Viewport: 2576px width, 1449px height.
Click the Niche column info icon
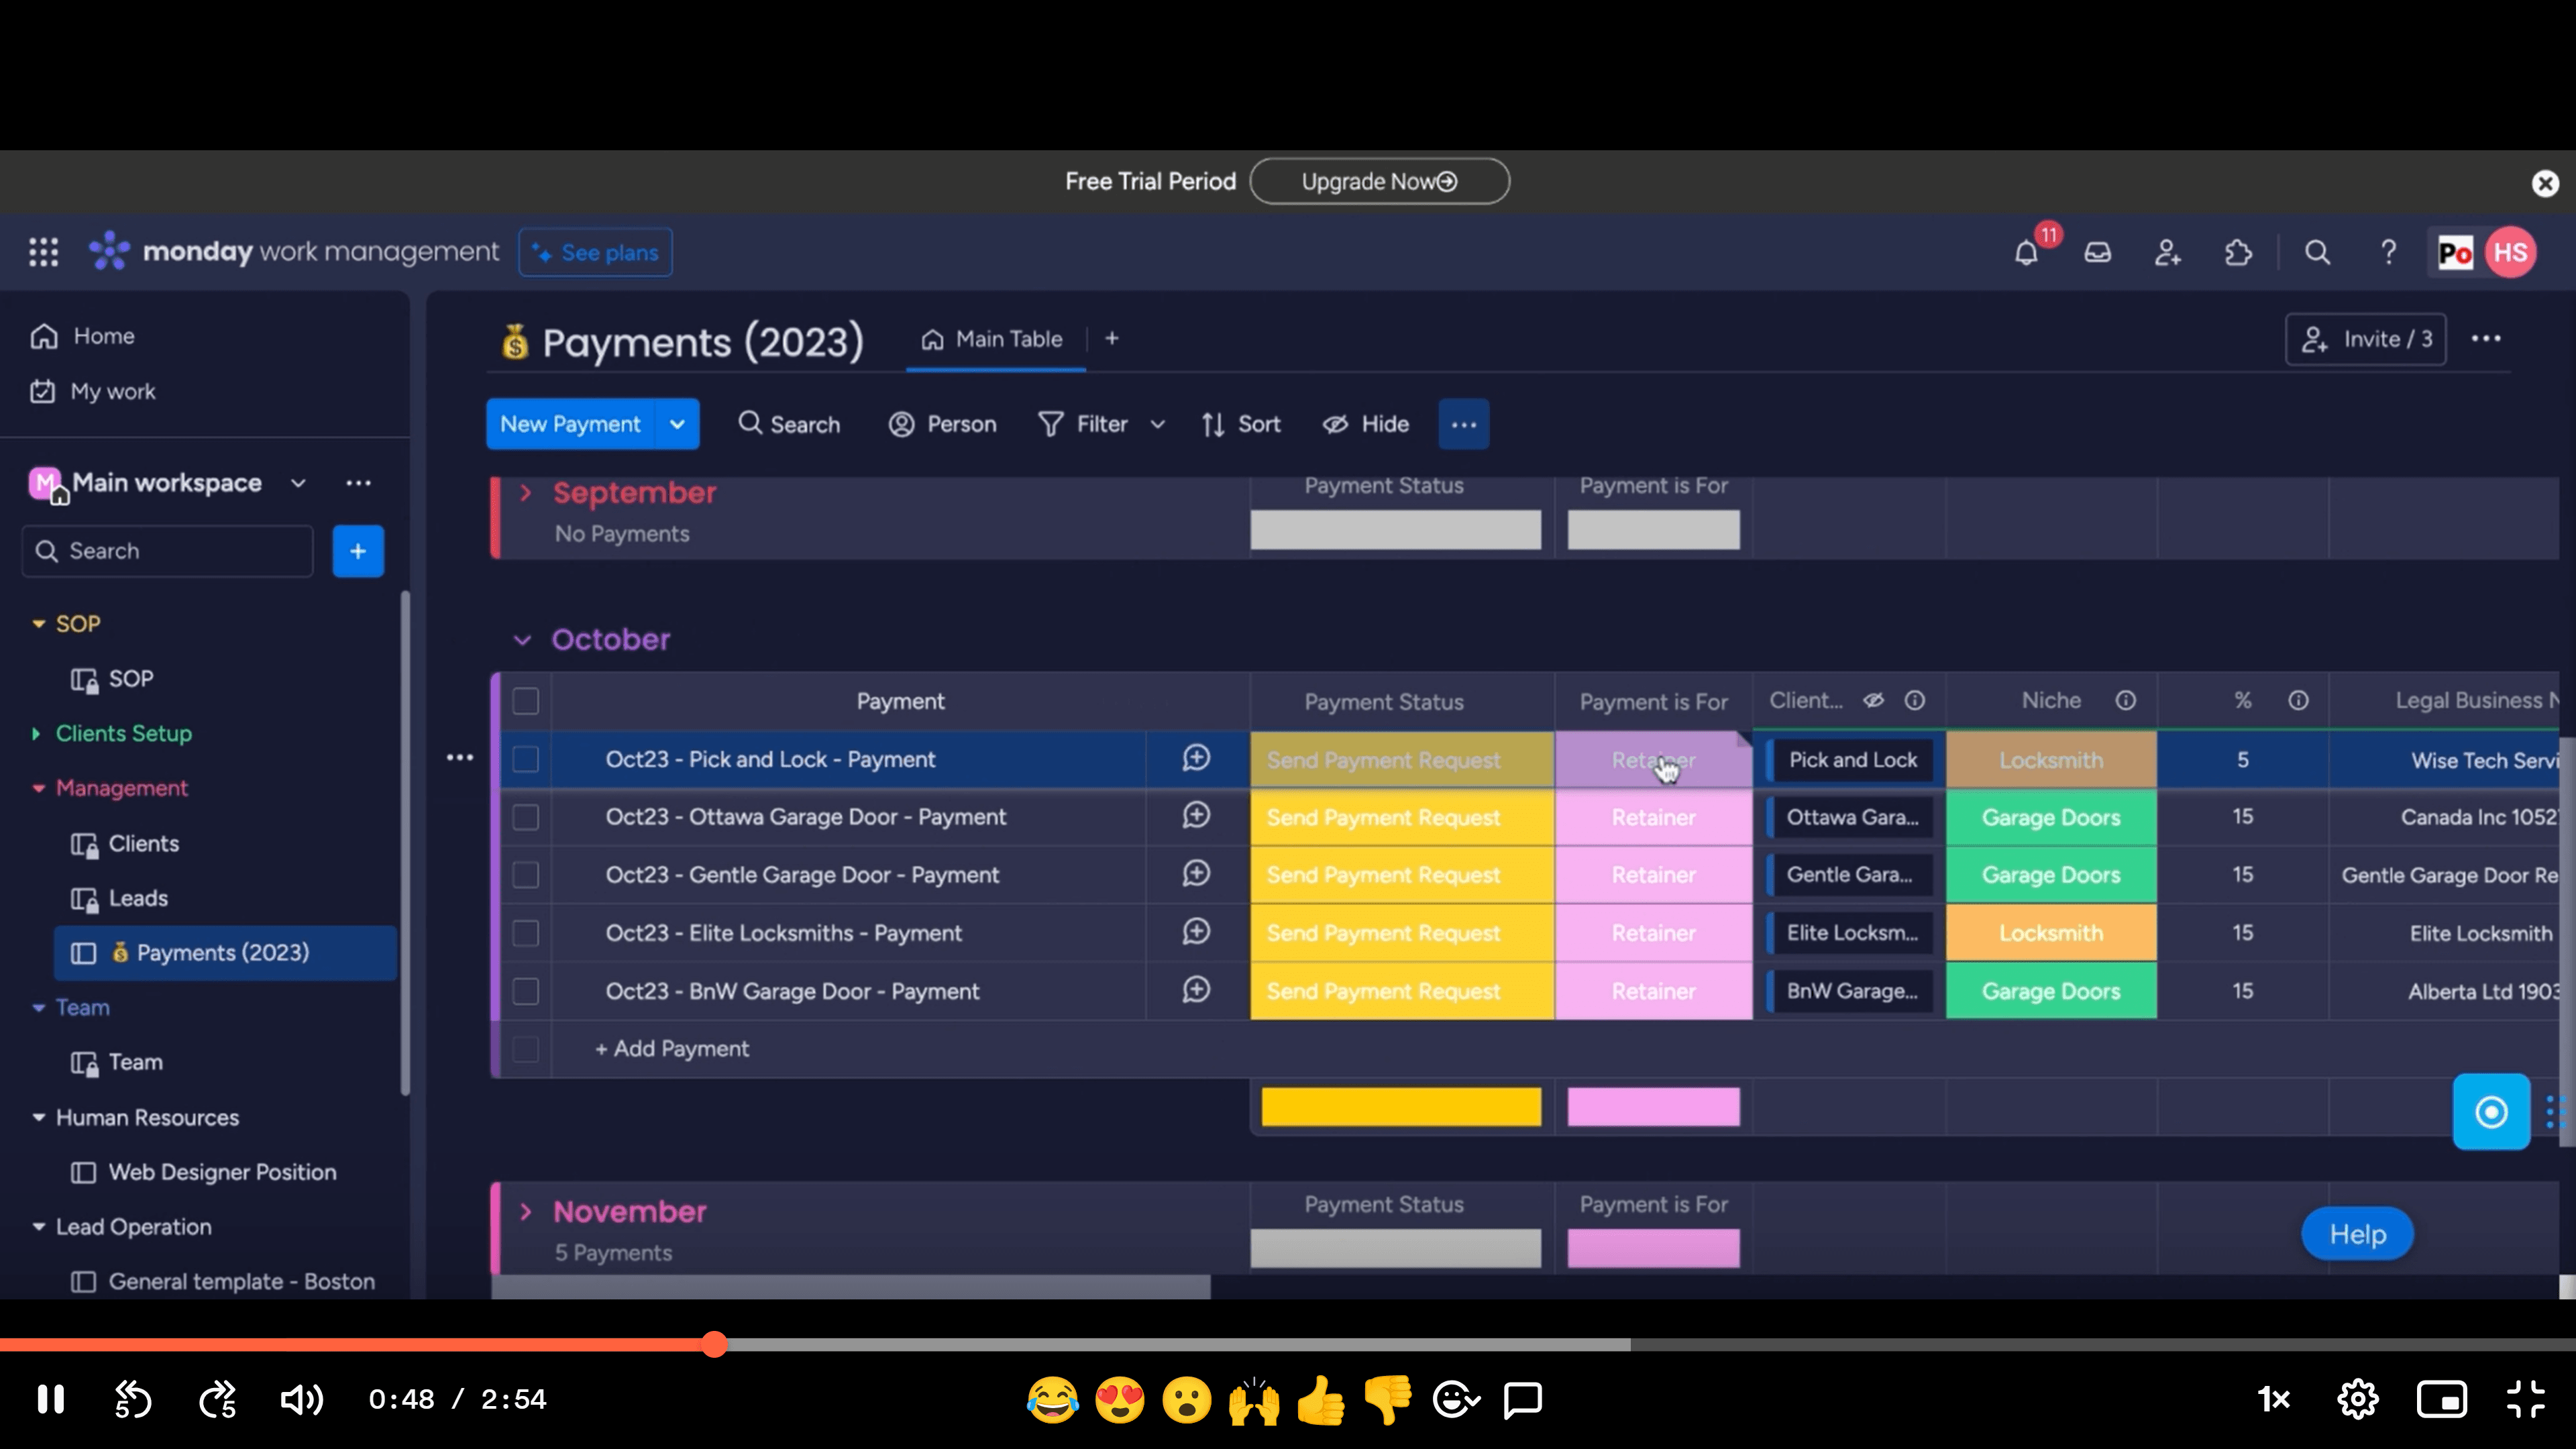pyautogui.click(x=2125, y=701)
